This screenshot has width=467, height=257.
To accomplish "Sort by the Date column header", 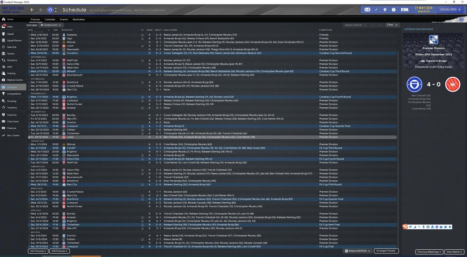I will (30, 30).
